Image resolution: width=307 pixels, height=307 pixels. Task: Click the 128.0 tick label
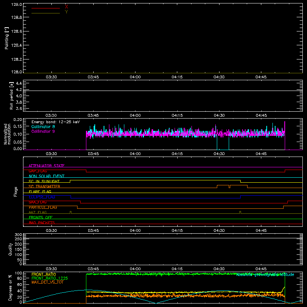pyautogui.click(x=17, y=72)
